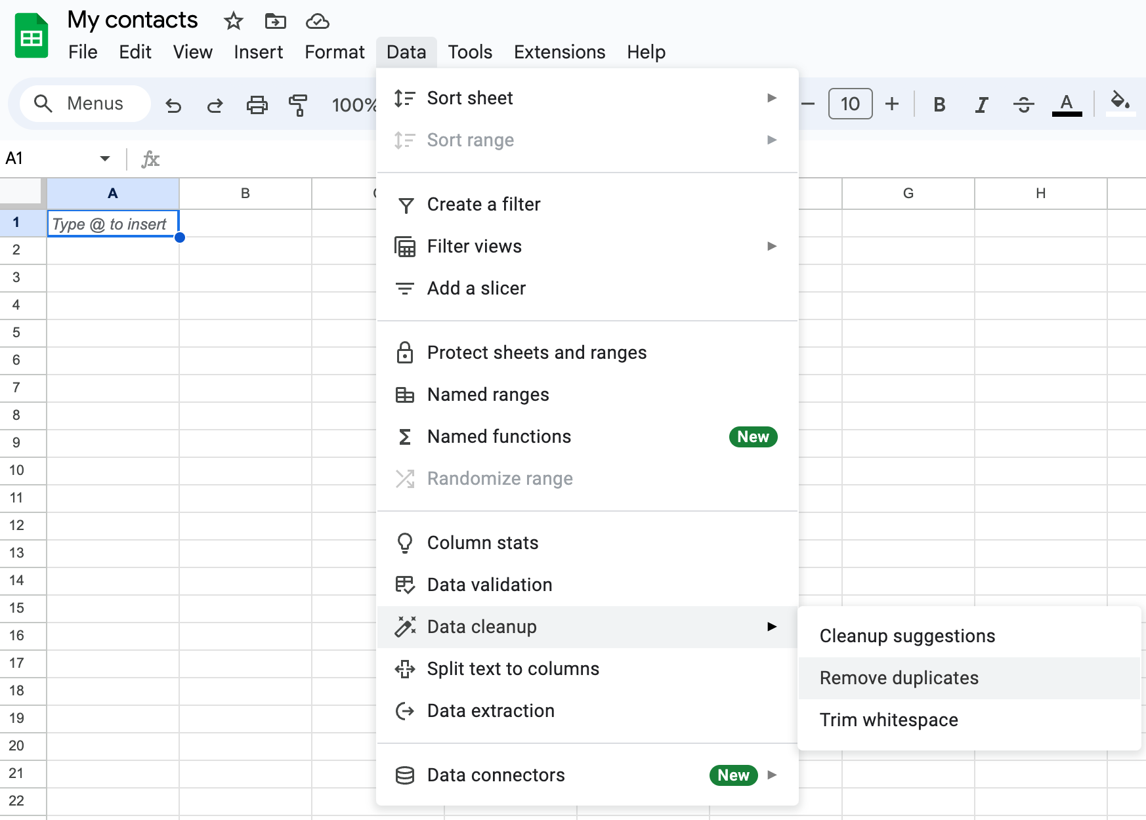Open the Print icon
Screen dimensions: 1146x820
(257, 104)
